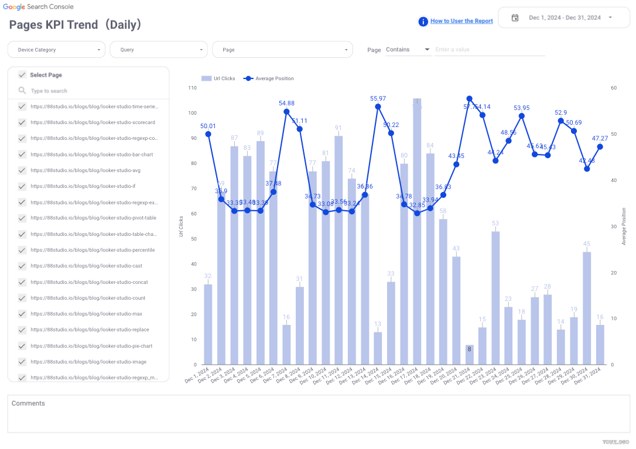This screenshot has height=449, width=636.
Task: Click the Google Search Console logo
Action: tap(38, 6)
